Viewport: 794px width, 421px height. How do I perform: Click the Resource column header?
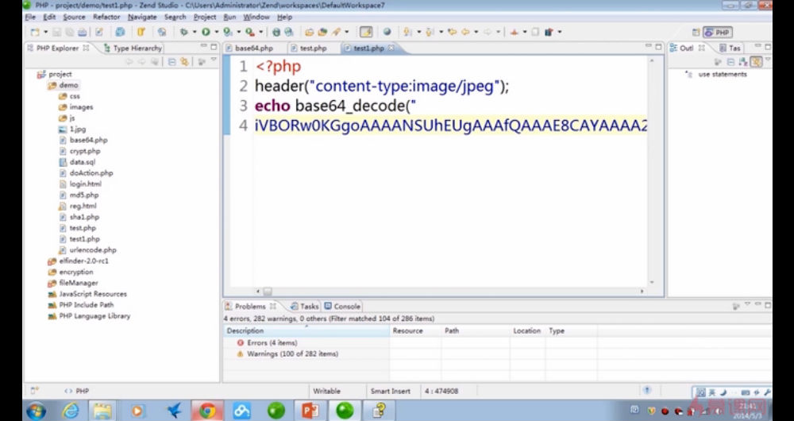pos(416,330)
